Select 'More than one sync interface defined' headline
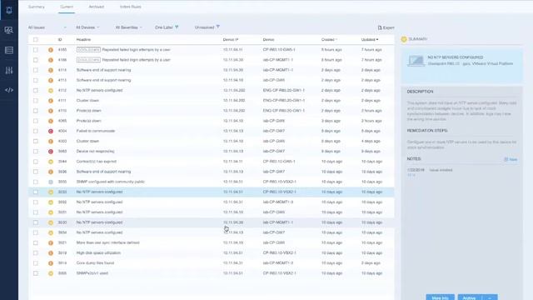Viewport: 533px width, 300px height. coord(107,242)
